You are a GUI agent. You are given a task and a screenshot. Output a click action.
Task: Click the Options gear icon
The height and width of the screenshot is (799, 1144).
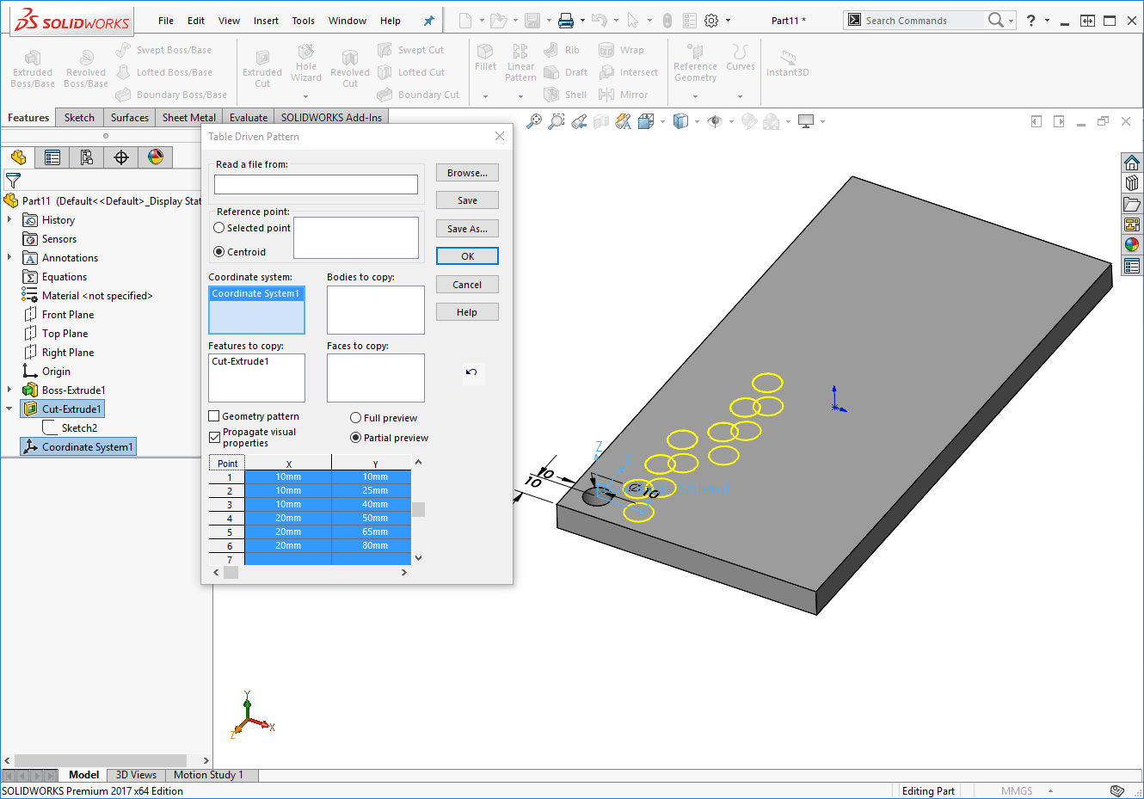click(711, 21)
